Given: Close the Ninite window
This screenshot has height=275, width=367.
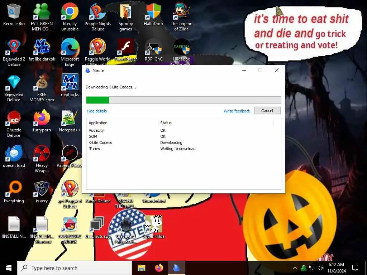Looking at the screenshot, I should (276, 71).
